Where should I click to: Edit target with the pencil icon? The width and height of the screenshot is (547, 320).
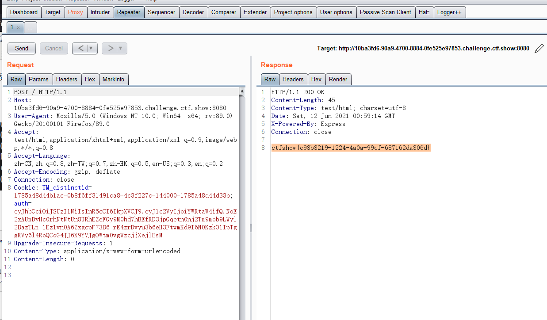(x=539, y=49)
